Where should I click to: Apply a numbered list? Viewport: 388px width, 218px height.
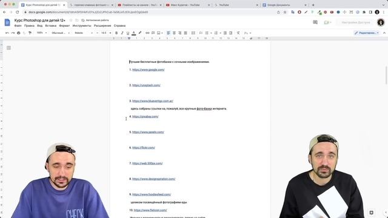216,33
